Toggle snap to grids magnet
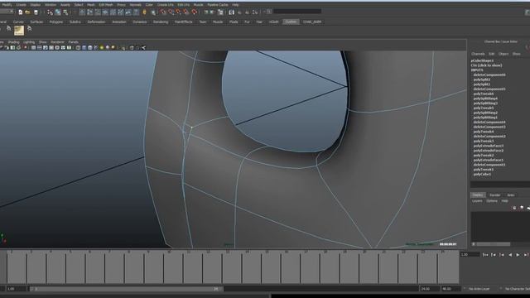Viewport: 530px width, 298px height. [163, 12]
